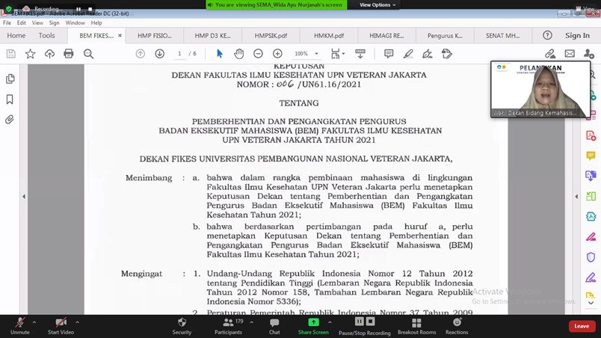Viewport: 601px width, 338px height.
Task: Click the print icon in Acrobat toolbar
Action: (69, 54)
